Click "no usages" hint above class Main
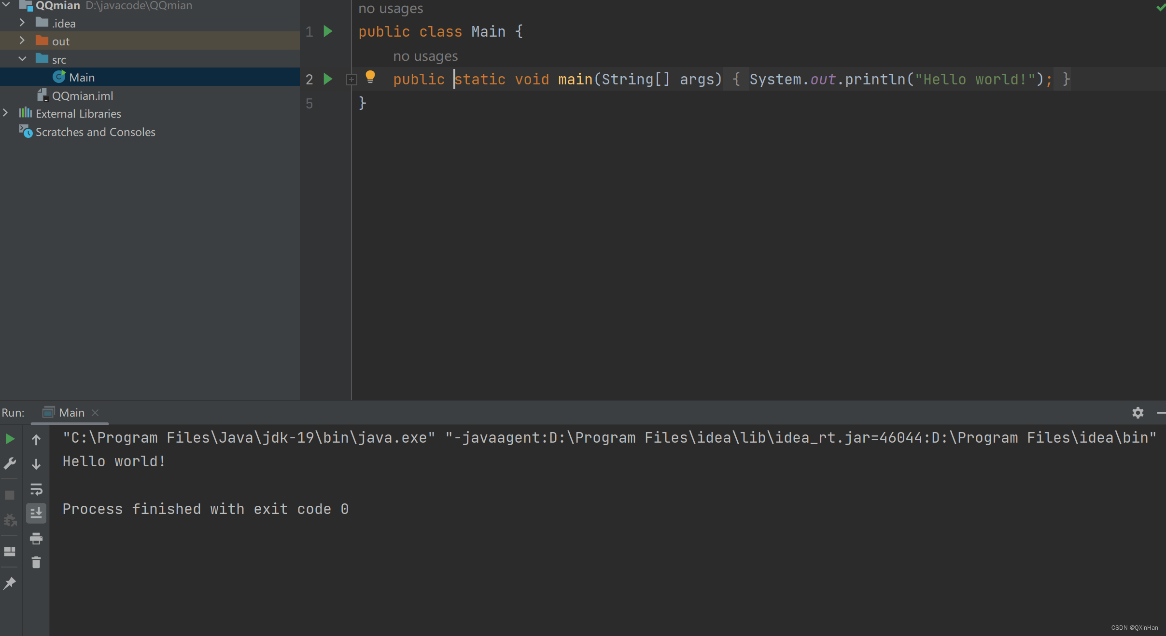1166x636 pixels. click(391, 8)
